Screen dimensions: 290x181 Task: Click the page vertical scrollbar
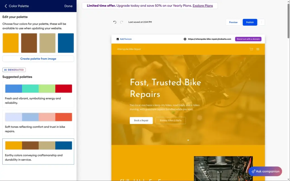coord(288,20)
